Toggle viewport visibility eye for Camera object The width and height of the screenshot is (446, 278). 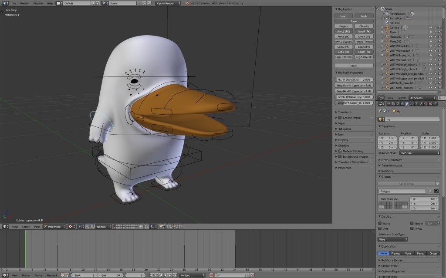coord(430,27)
